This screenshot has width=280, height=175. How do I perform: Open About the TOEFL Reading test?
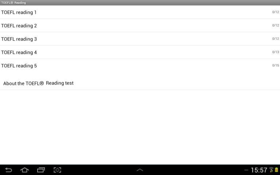[140, 83]
